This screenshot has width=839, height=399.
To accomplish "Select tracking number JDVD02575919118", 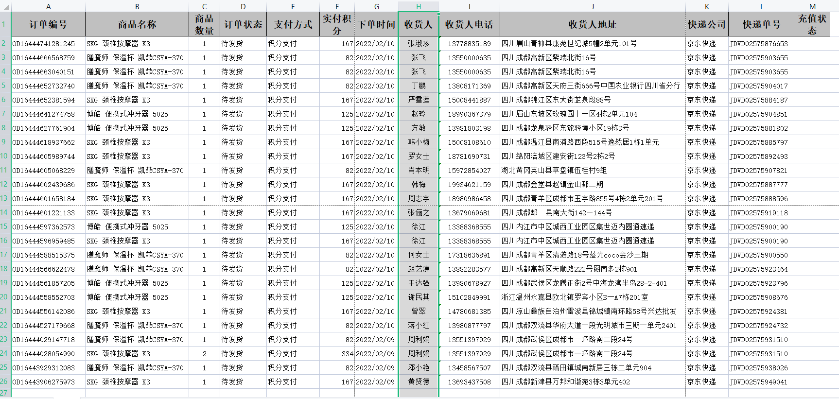I will point(762,213).
